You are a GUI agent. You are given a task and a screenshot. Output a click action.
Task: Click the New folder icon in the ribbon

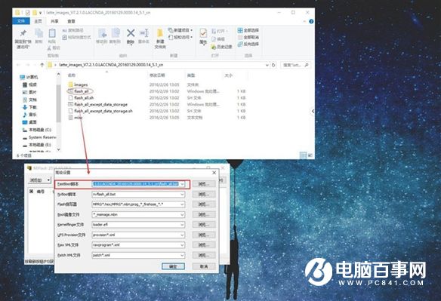coord(160,33)
